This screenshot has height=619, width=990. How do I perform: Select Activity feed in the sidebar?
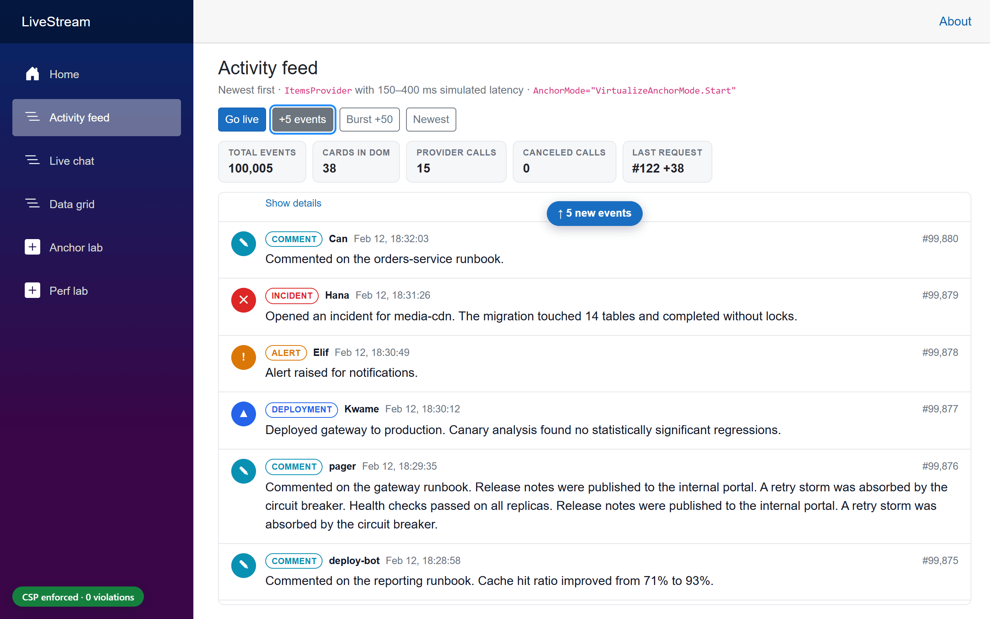pyautogui.click(x=97, y=118)
